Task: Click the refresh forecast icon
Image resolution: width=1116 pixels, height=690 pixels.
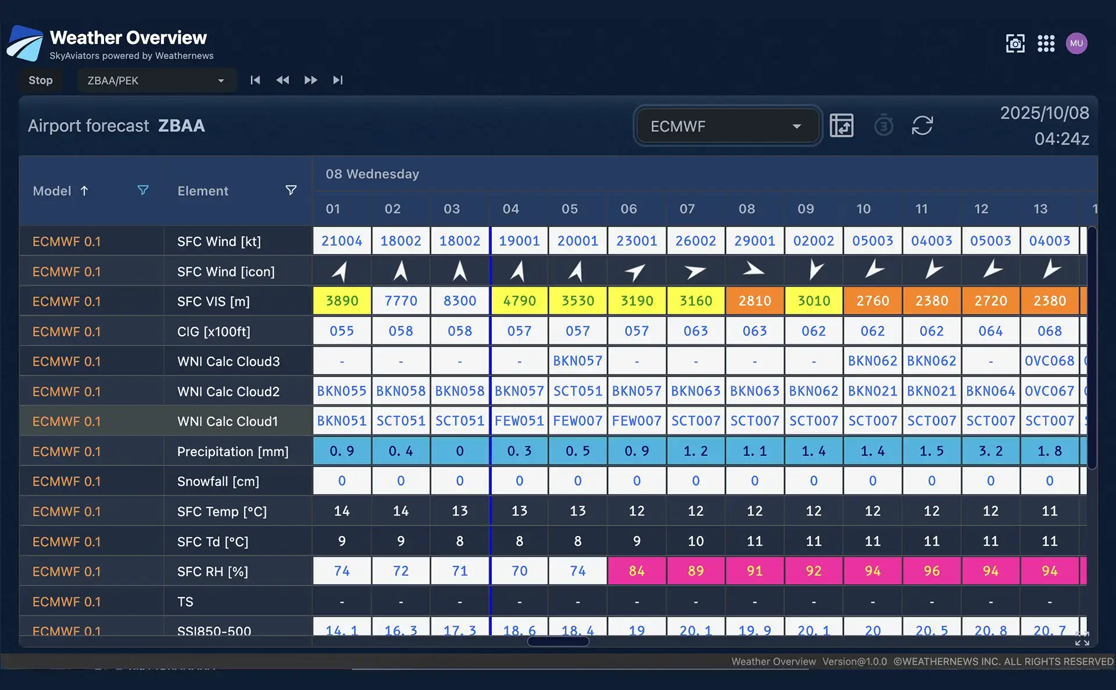Action: click(922, 125)
